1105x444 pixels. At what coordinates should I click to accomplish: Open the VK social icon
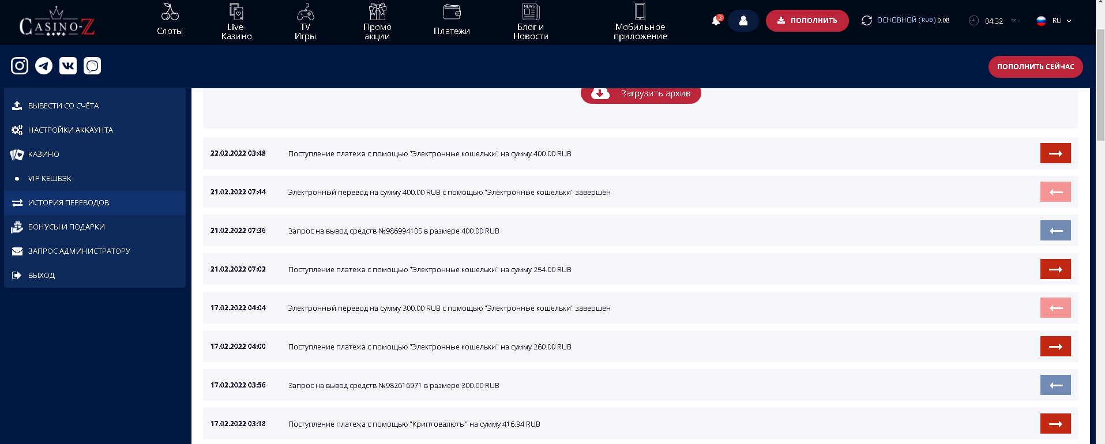pyautogui.click(x=68, y=66)
